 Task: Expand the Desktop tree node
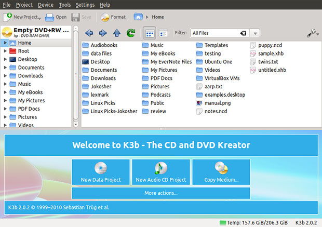[5, 59]
